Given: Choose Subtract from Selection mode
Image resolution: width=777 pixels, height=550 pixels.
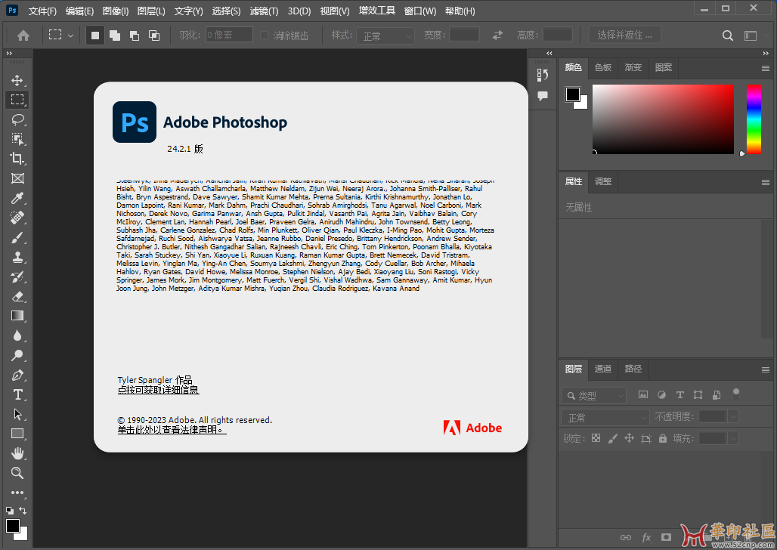Looking at the screenshot, I should point(135,36).
